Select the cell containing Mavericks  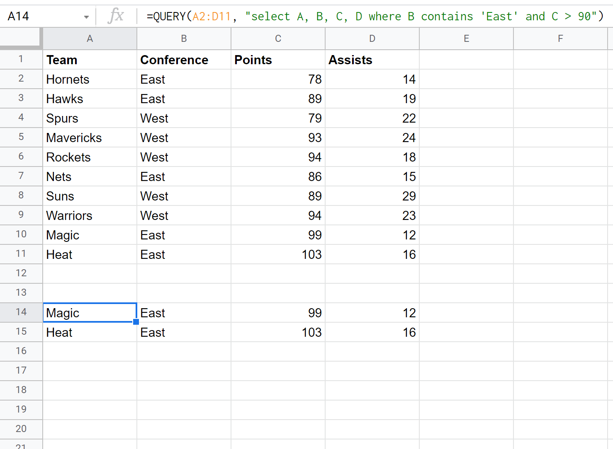click(90, 138)
